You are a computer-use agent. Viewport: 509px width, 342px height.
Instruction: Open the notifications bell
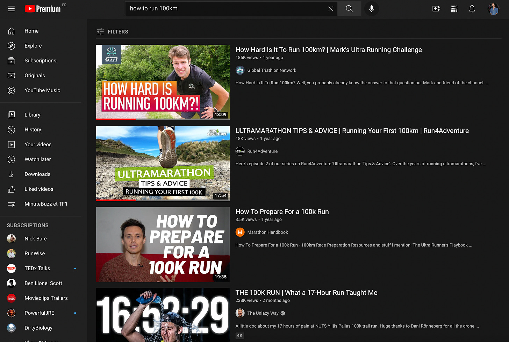[x=472, y=8]
